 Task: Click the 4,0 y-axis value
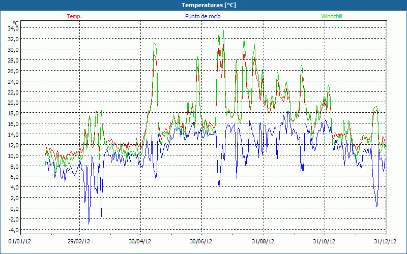tap(14, 187)
